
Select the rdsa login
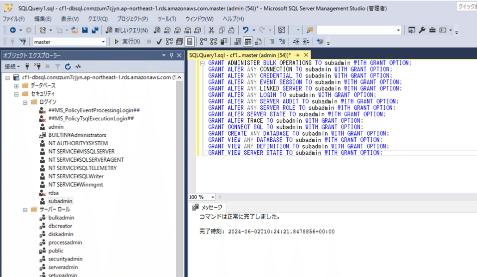53,193
